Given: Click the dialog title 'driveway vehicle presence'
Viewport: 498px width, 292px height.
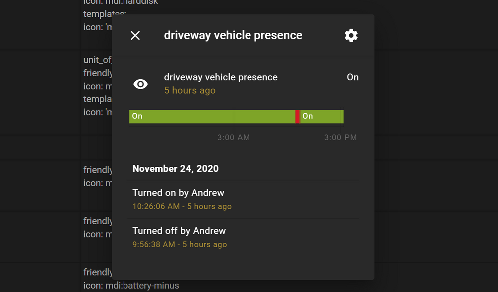Looking at the screenshot, I should click(233, 35).
